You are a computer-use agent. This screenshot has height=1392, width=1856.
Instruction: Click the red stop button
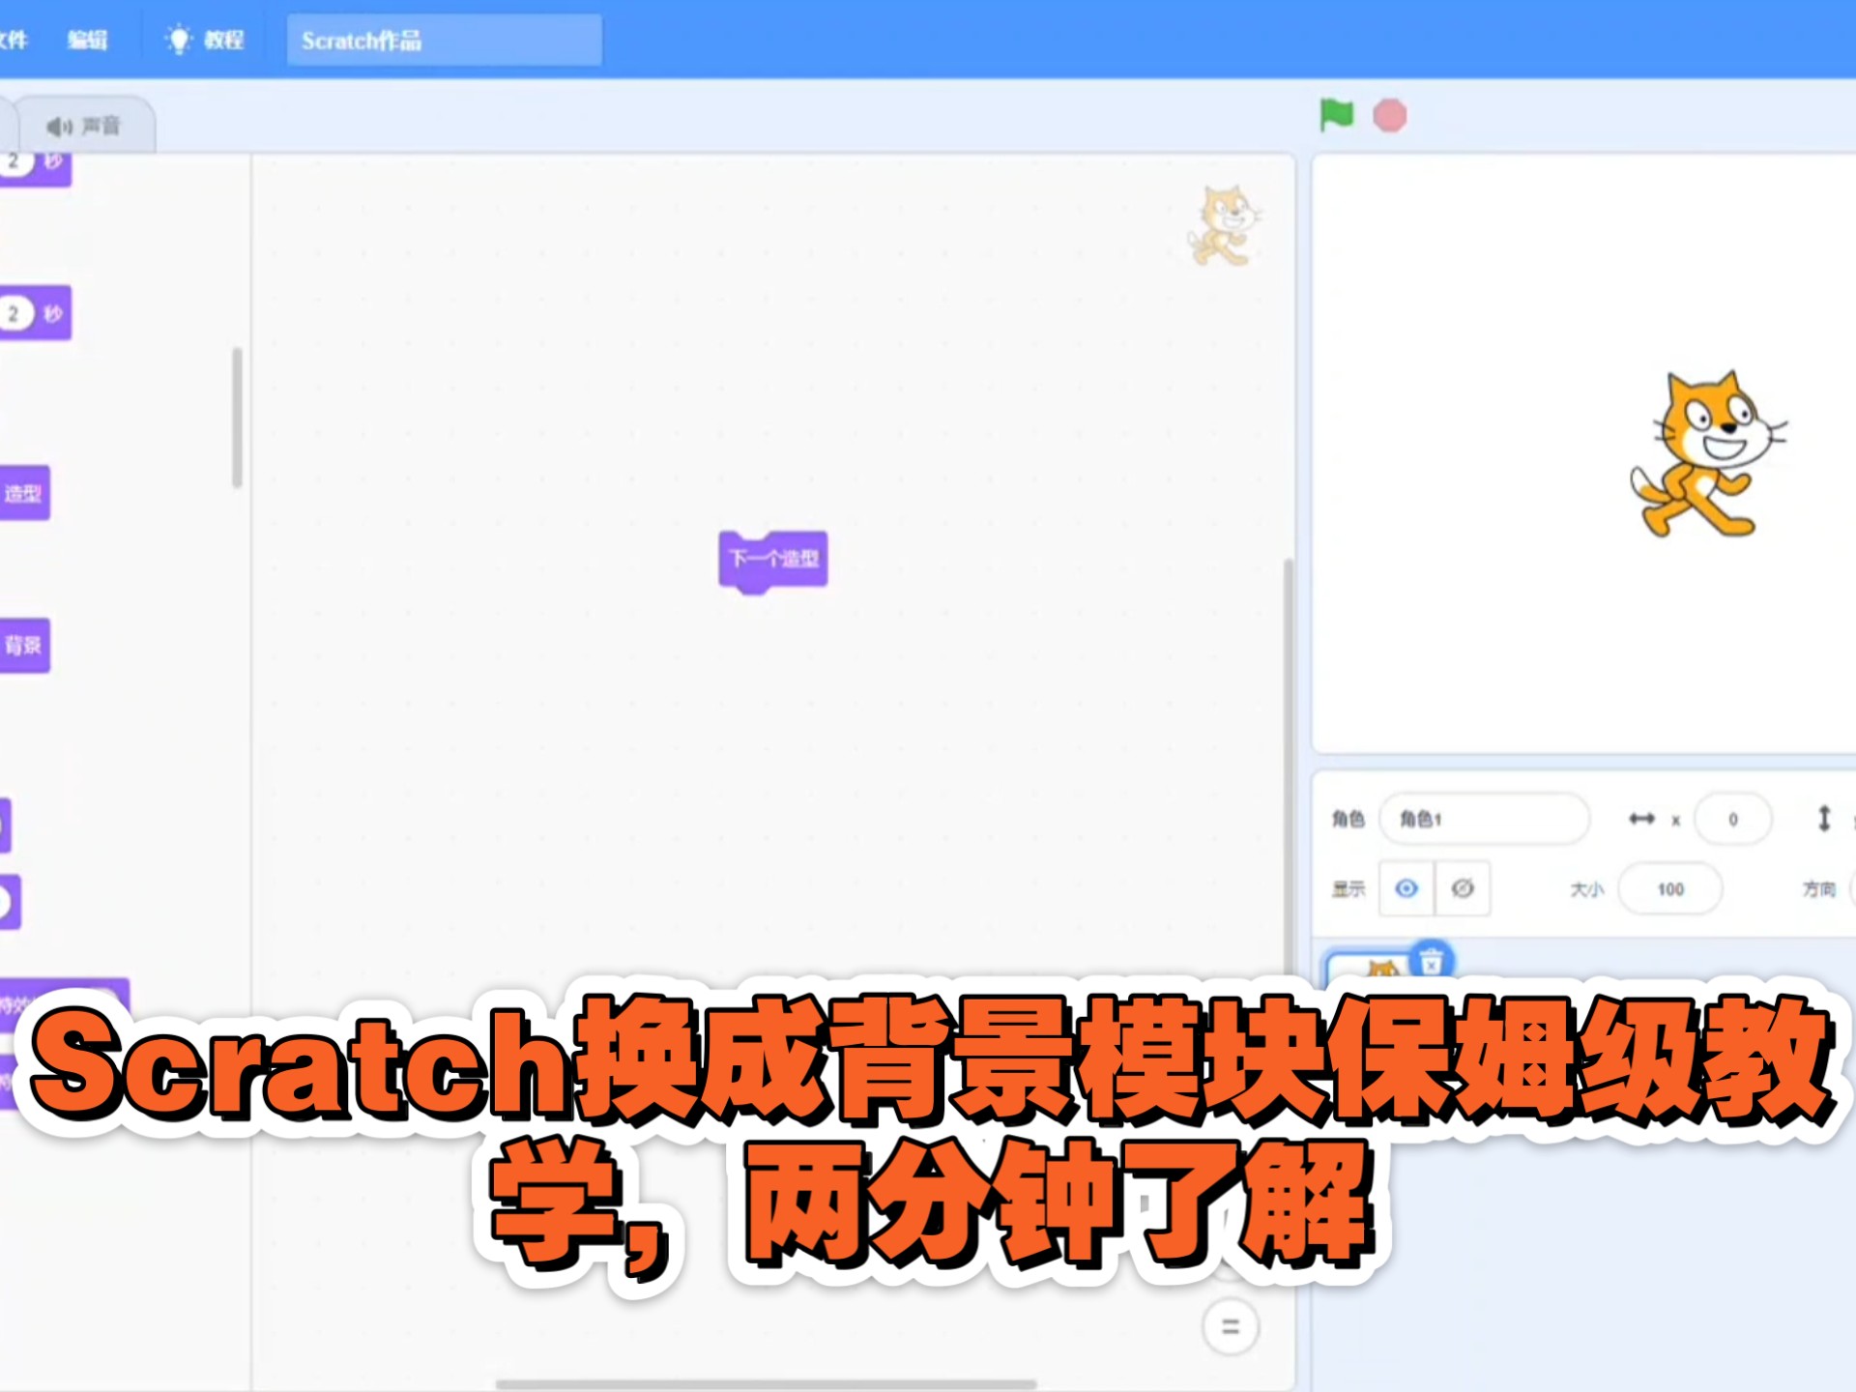(1390, 116)
